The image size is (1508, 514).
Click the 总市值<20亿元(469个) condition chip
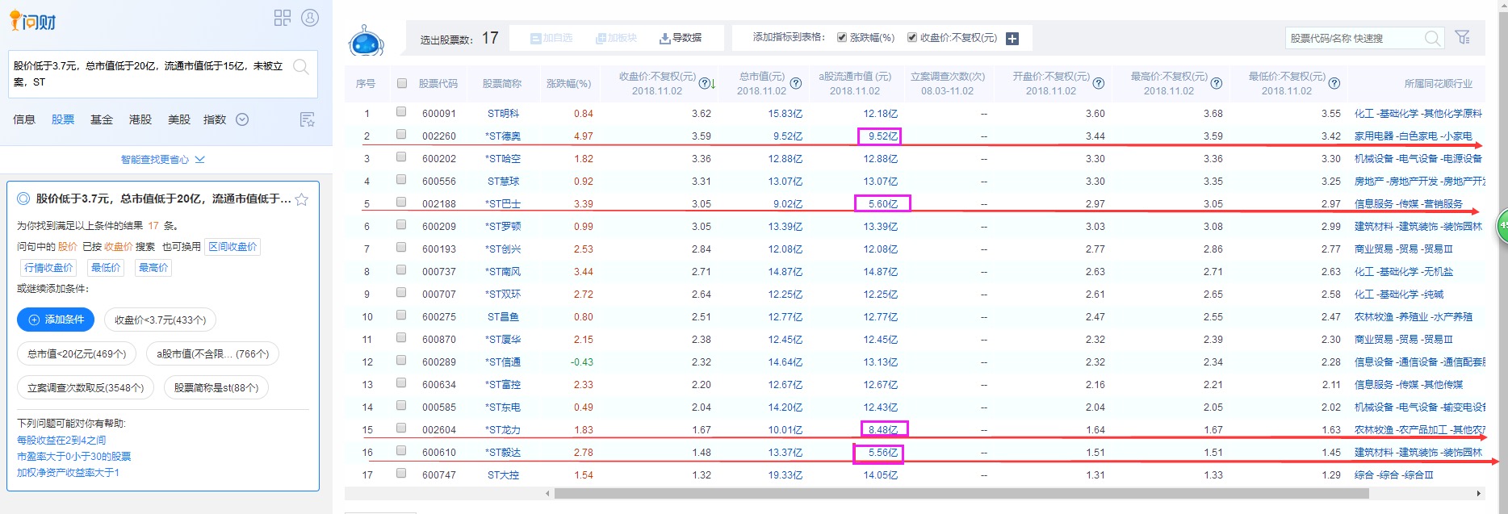(77, 353)
